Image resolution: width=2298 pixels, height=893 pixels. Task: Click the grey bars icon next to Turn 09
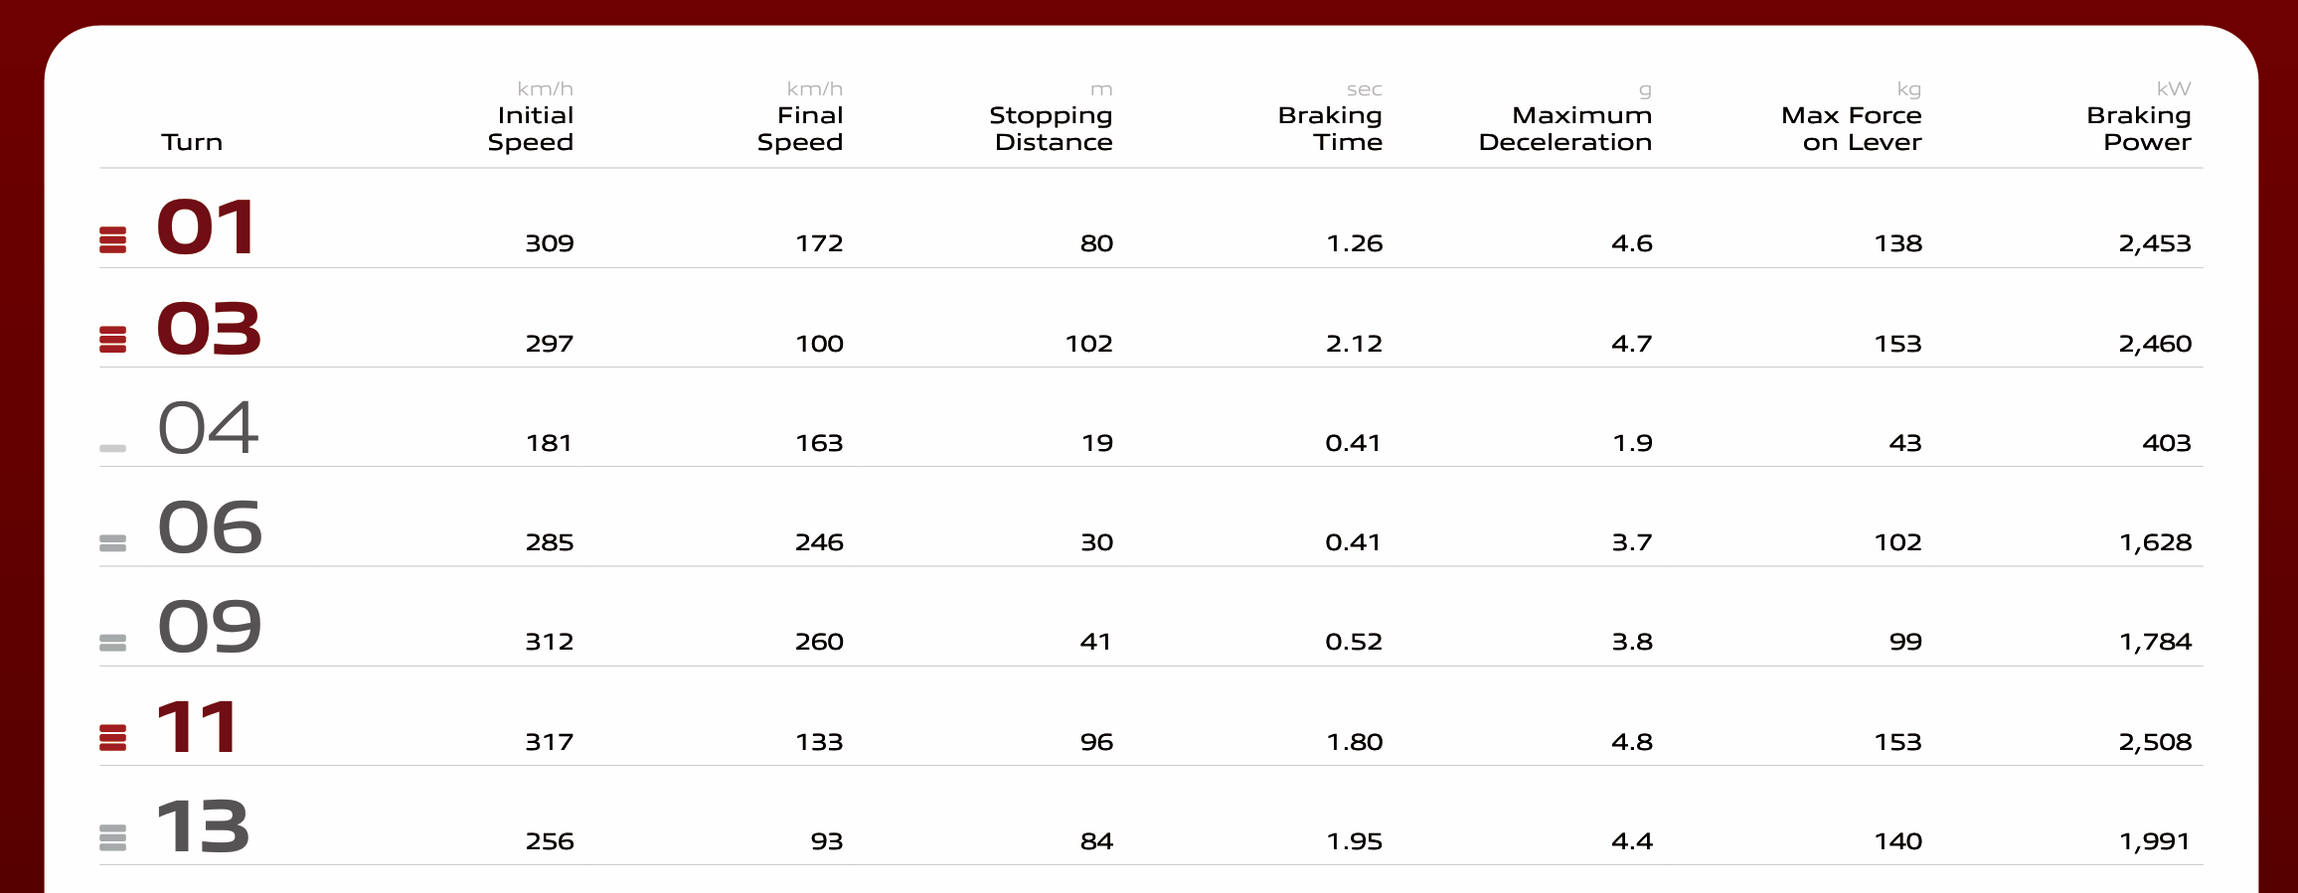tap(113, 642)
